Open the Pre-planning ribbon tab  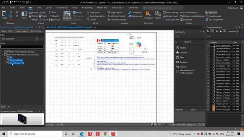(x=87, y=8)
